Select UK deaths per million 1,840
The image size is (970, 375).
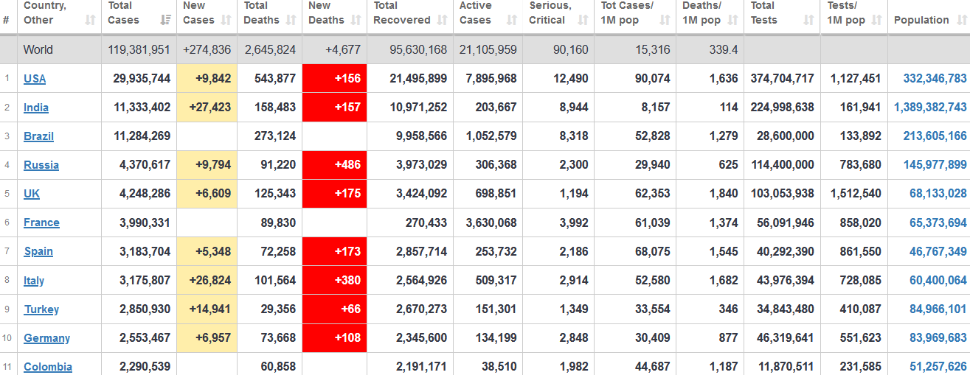point(723,194)
